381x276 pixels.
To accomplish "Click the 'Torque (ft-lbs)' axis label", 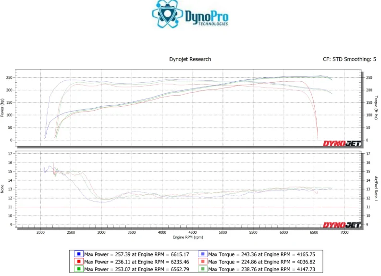I will 376,108.
